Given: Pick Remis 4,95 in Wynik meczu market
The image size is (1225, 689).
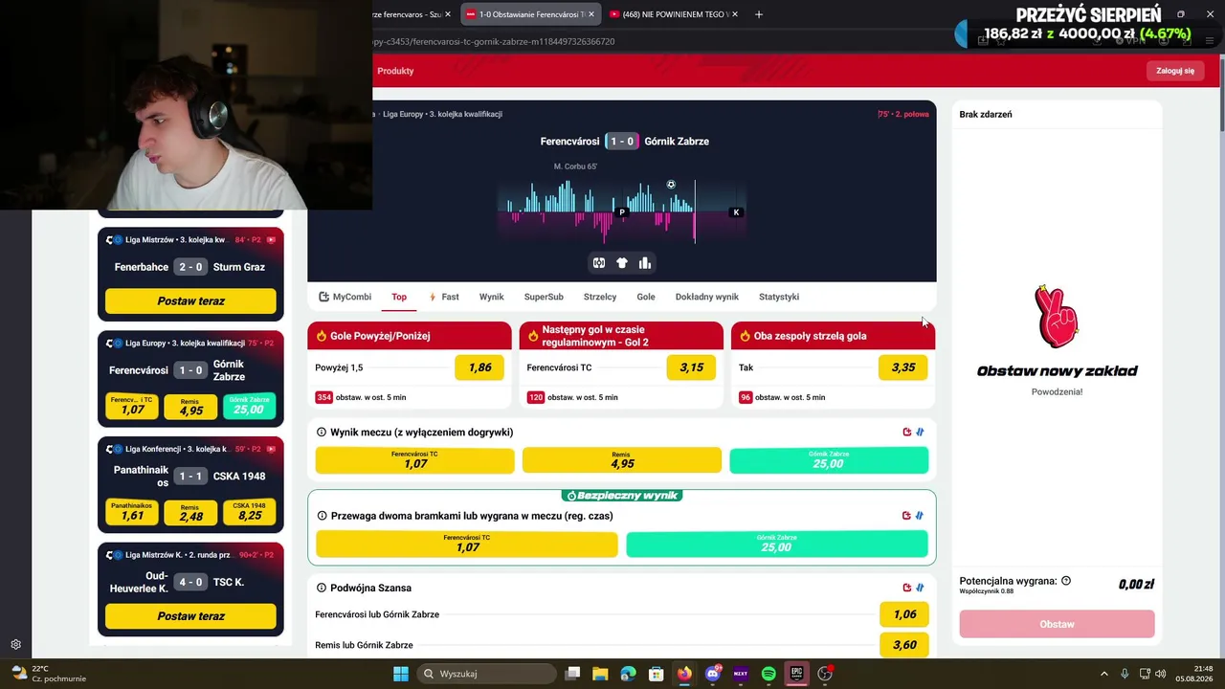Looking at the screenshot, I should [622, 460].
